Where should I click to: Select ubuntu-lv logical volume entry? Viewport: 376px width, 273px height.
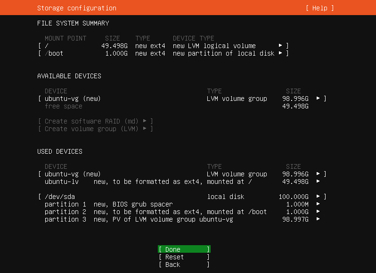[x=62, y=182]
